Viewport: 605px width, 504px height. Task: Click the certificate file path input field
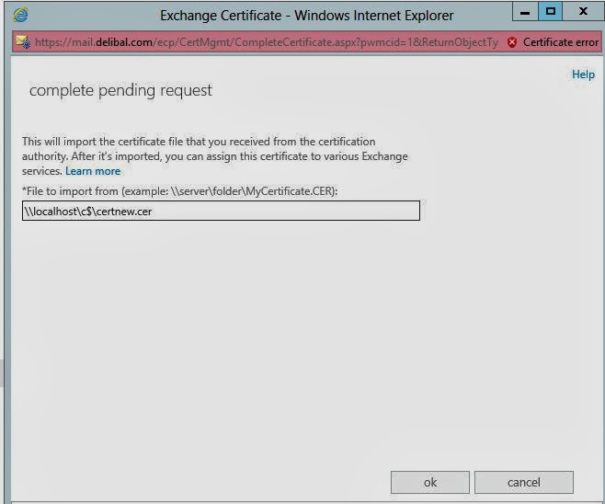point(221,212)
